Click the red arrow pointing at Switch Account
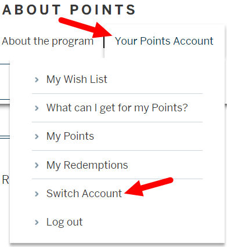Image resolution: width=227 pixels, height=247 pixels. coord(149,187)
